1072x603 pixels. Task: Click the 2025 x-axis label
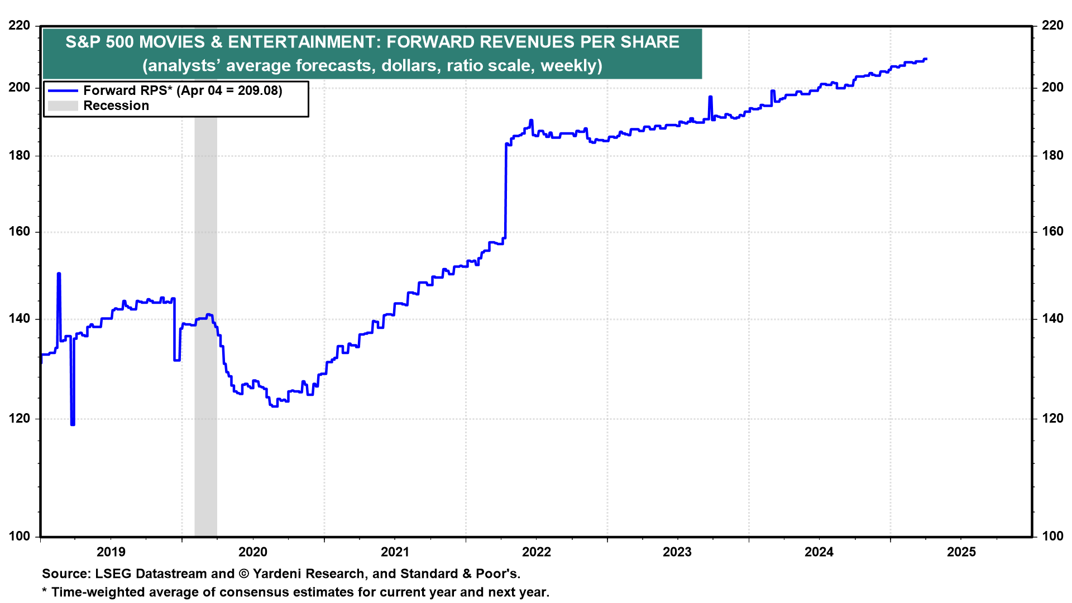tap(961, 552)
